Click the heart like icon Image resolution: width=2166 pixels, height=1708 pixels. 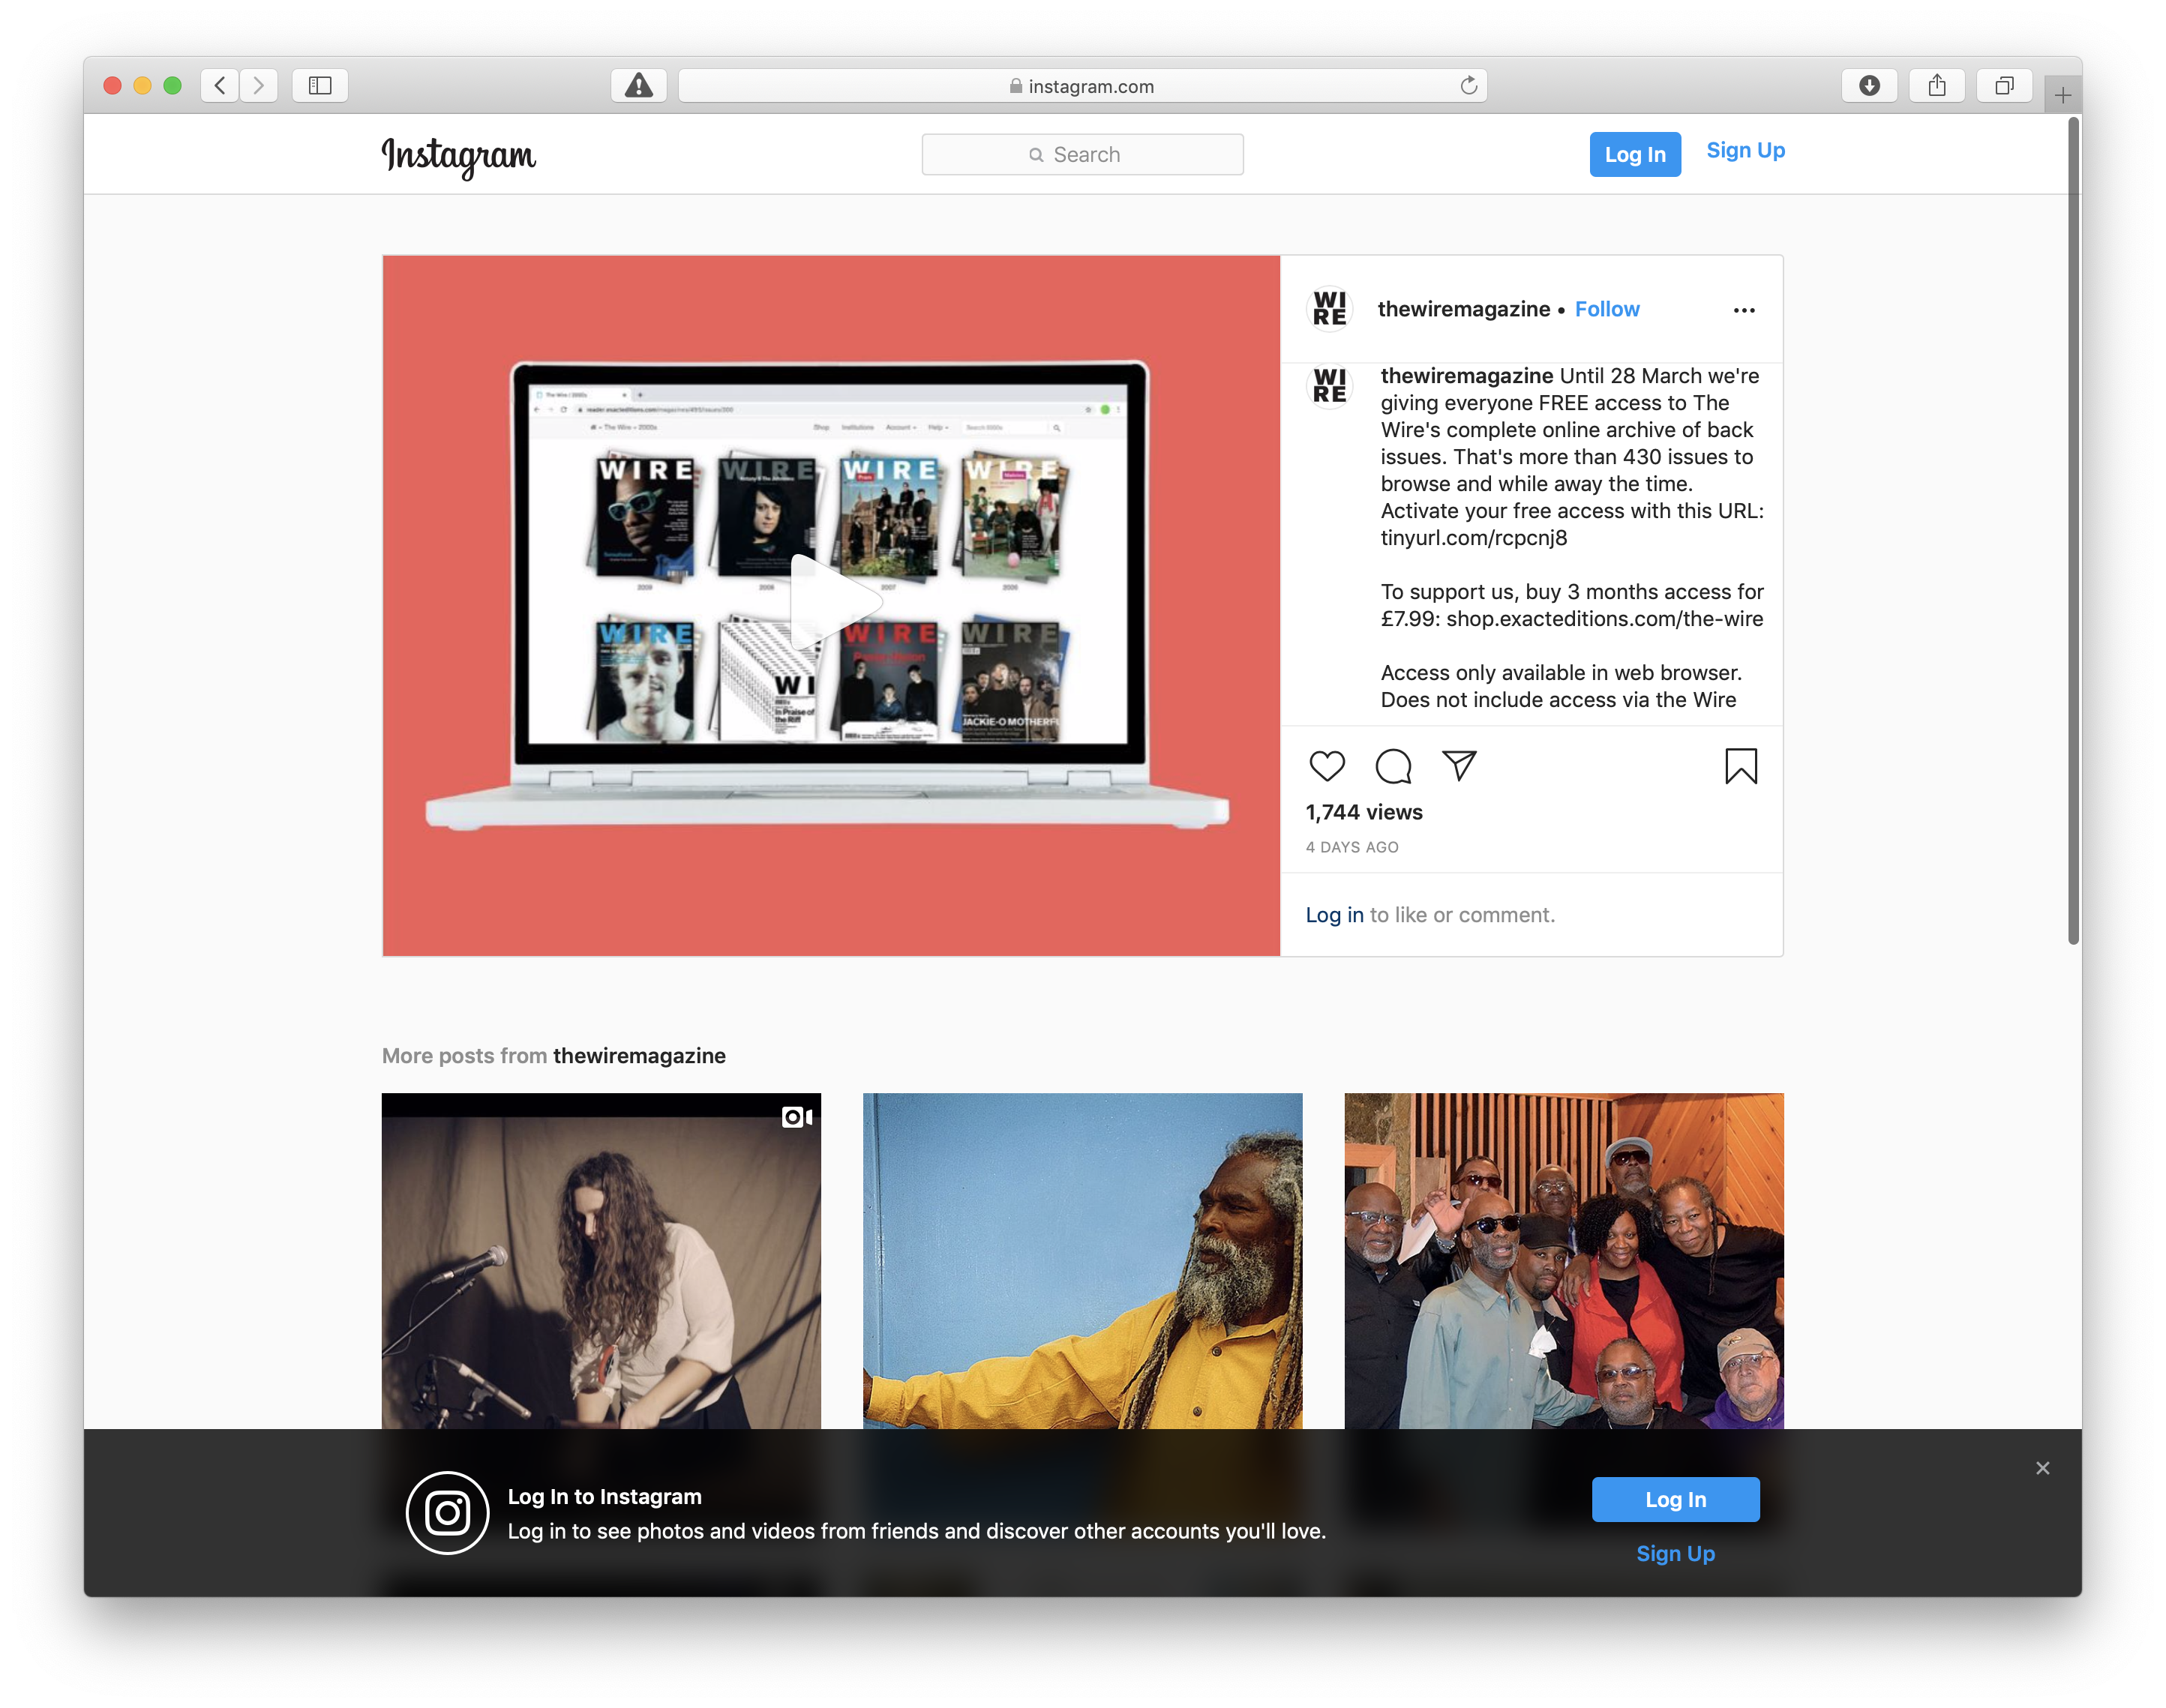coord(1327,766)
